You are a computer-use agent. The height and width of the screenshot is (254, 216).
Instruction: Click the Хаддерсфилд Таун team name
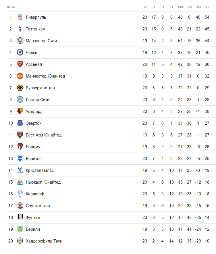44,241
